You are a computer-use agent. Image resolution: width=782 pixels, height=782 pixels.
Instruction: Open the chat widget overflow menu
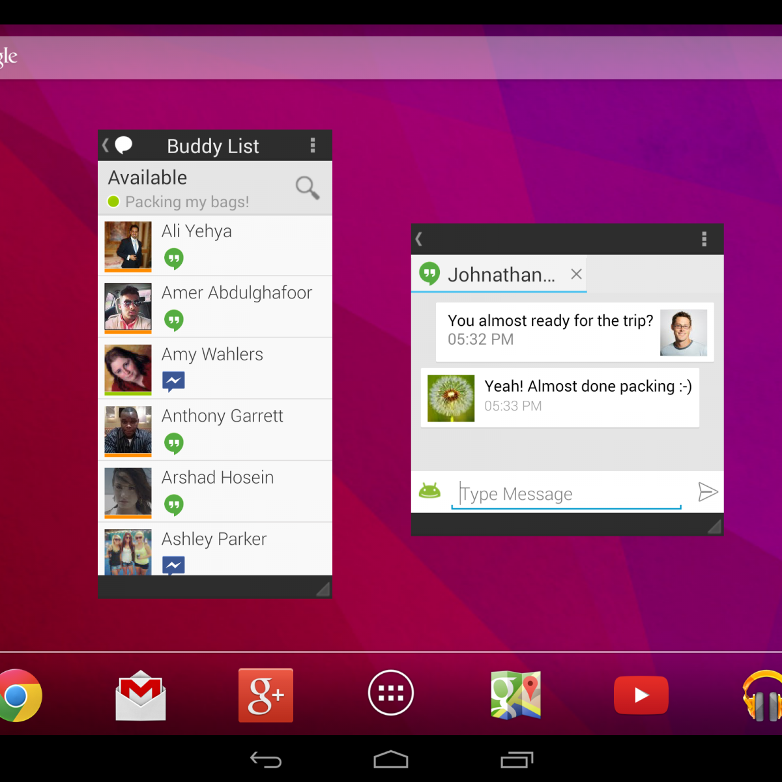pyautogui.click(x=704, y=239)
